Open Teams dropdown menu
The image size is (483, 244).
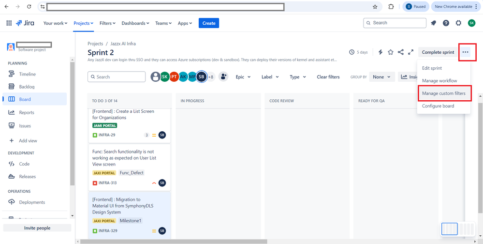(x=163, y=23)
